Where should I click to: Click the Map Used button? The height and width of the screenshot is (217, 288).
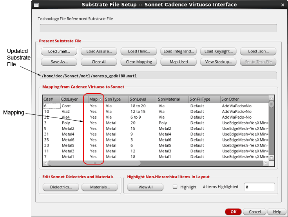(179, 62)
